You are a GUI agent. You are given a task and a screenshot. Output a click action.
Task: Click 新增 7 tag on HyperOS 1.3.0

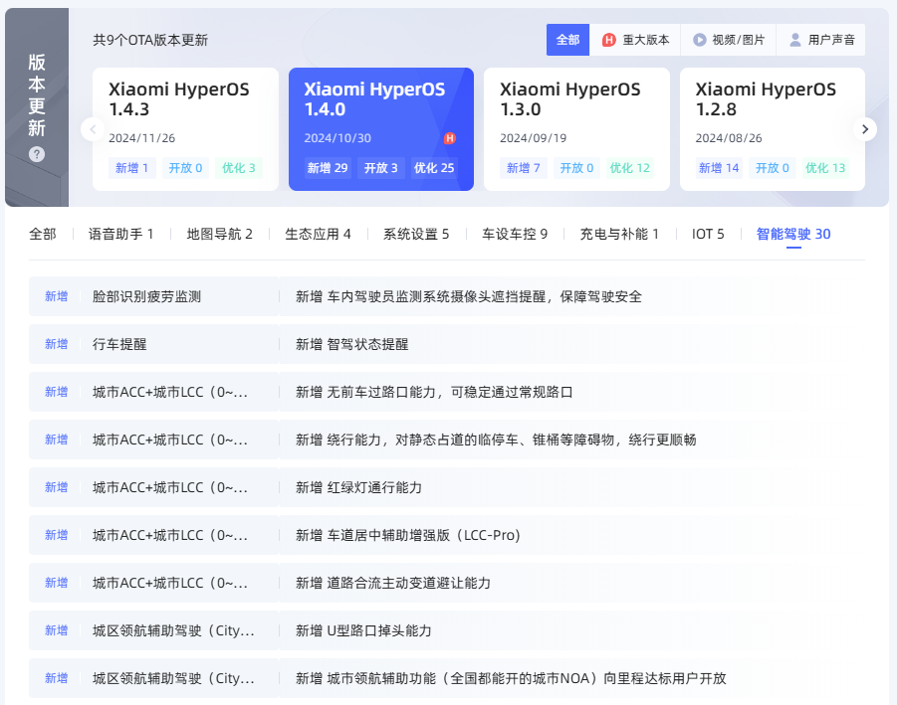click(x=524, y=168)
